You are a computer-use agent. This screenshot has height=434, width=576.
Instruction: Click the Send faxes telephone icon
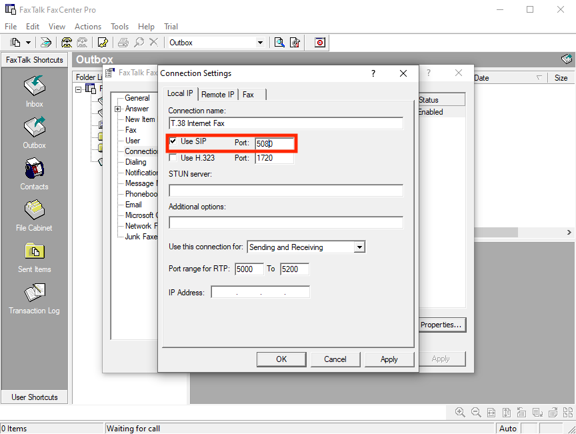pos(67,43)
